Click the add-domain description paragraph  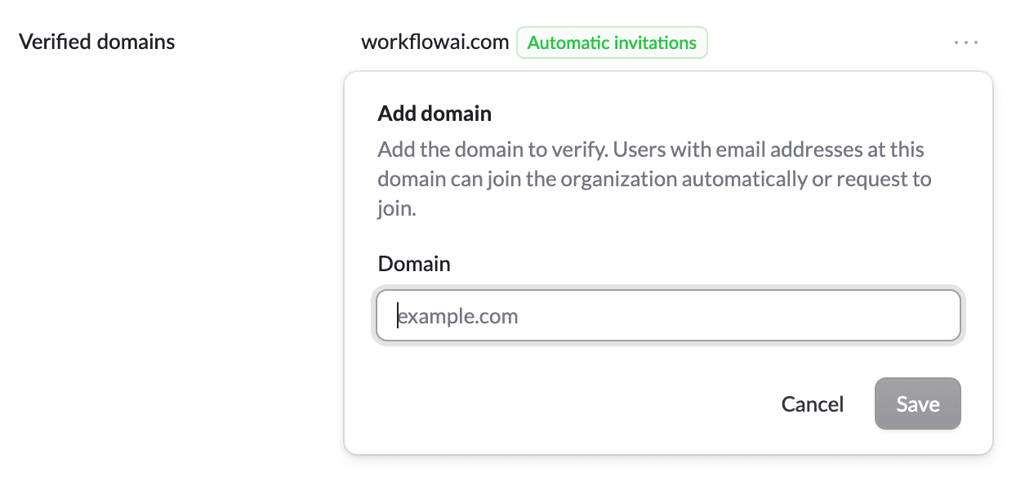coord(653,179)
